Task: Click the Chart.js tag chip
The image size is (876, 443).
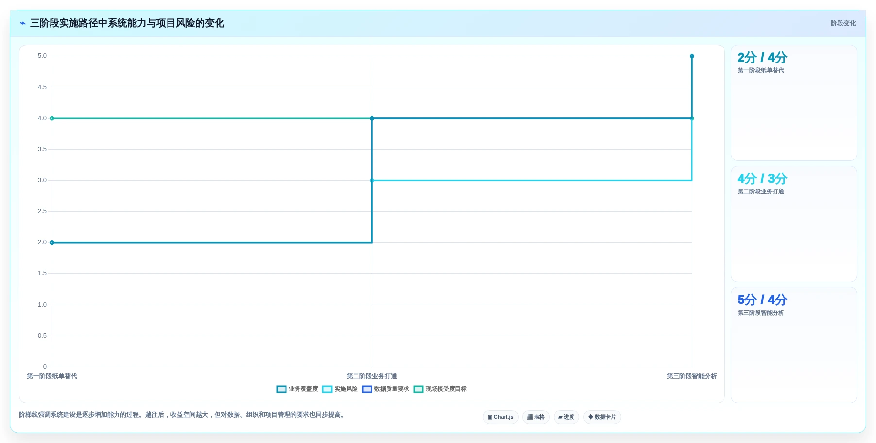Action: pos(501,417)
